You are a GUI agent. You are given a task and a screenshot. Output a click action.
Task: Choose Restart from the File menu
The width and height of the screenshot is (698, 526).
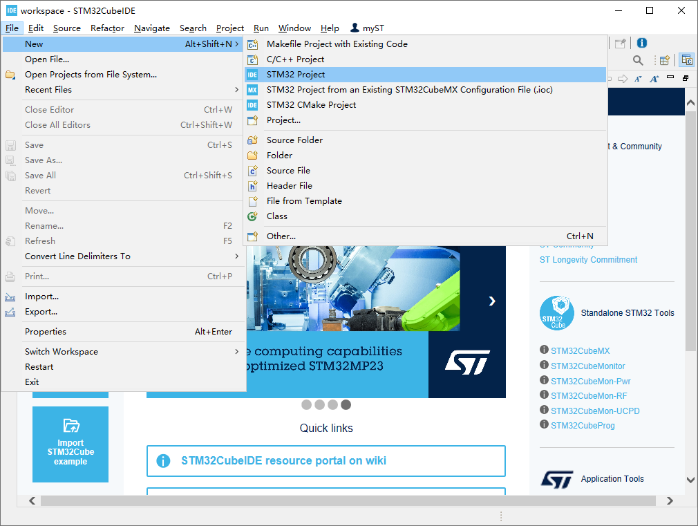coord(123,366)
